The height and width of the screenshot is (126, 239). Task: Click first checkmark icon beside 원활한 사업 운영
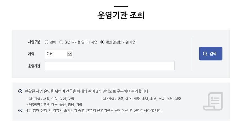[x=20, y=91]
